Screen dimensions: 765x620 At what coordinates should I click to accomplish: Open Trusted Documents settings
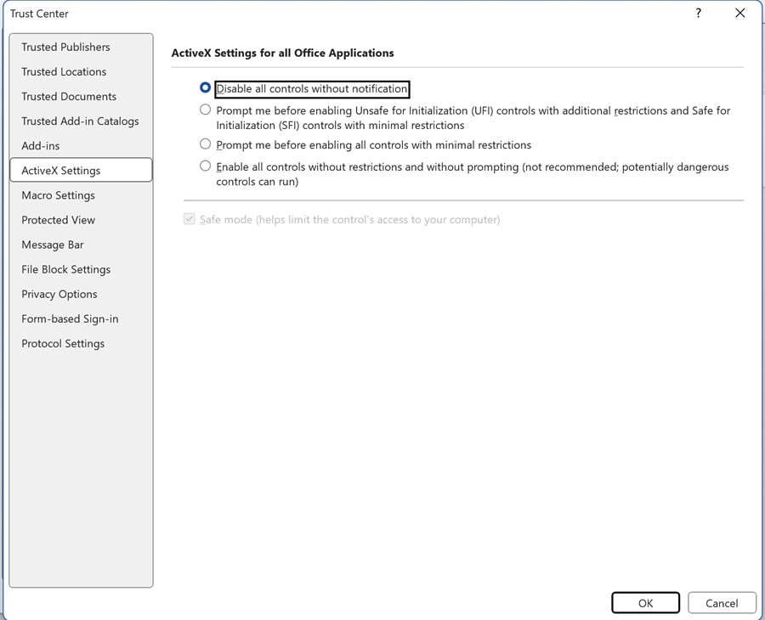point(69,96)
